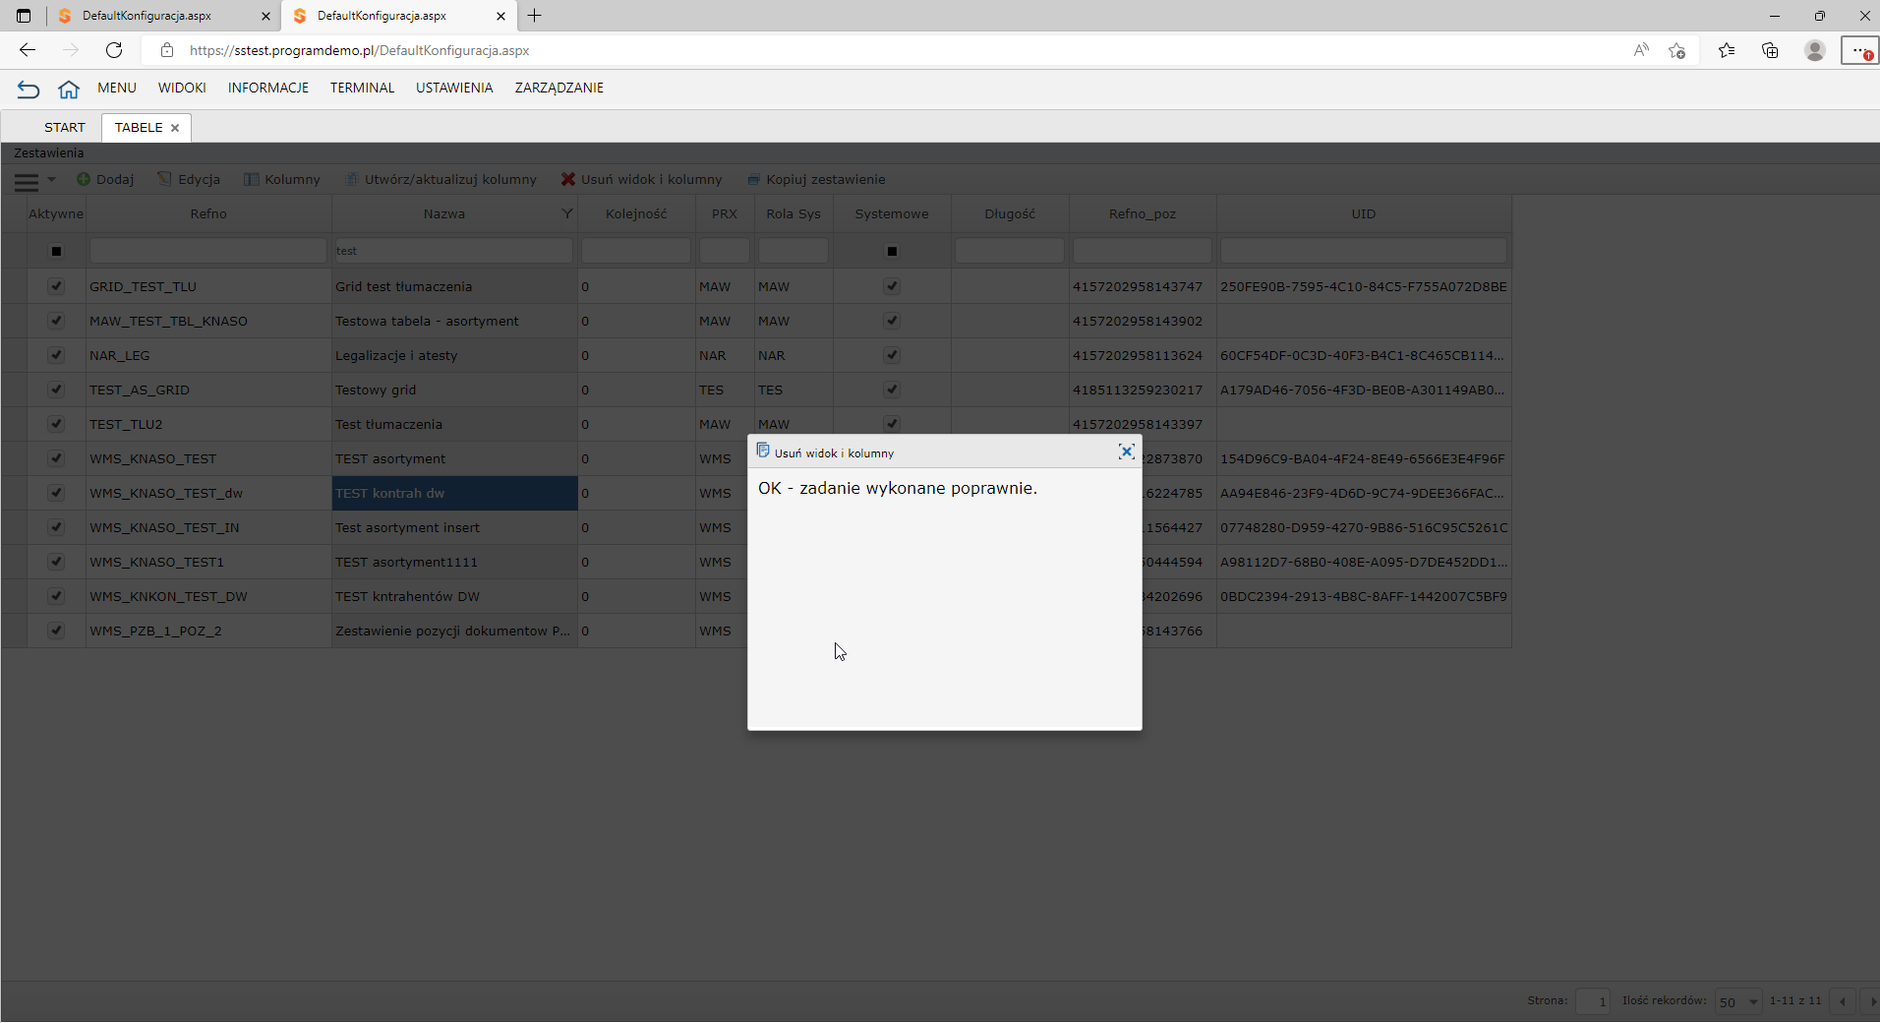Viewport: 1880px width, 1023px height.
Task: Toggle Systemowe checkbox for TEST_AS_GRID row
Action: pyautogui.click(x=892, y=390)
